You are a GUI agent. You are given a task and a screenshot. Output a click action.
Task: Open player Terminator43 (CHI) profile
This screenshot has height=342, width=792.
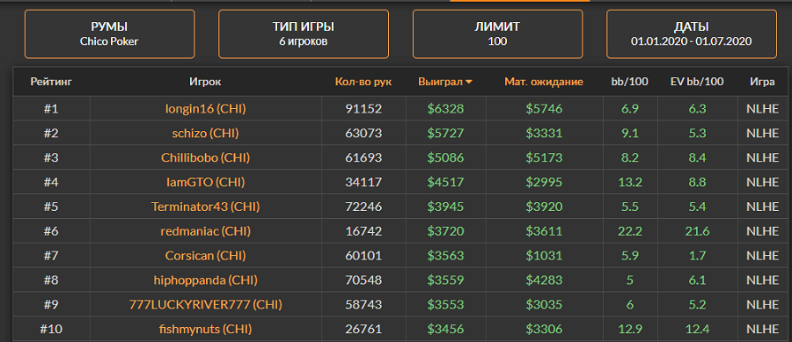[206, 207]
